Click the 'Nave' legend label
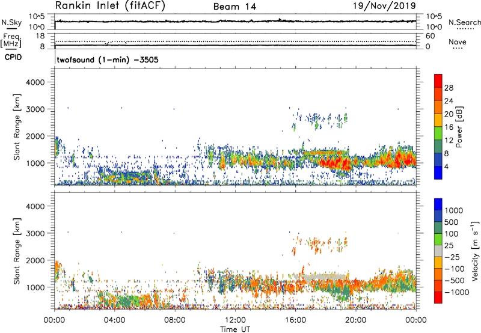The height and width of the screenshot is (333, 481). pyautogui.click(x=458, y=42)
